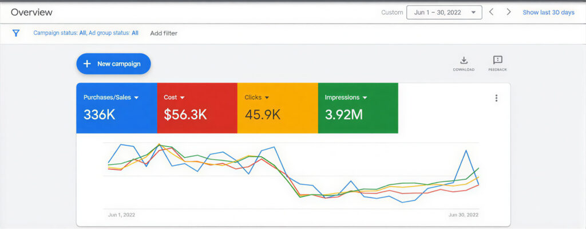Click the blue filter funnel icon
This screenshot has width=586, height=229.
click(16, 33)
